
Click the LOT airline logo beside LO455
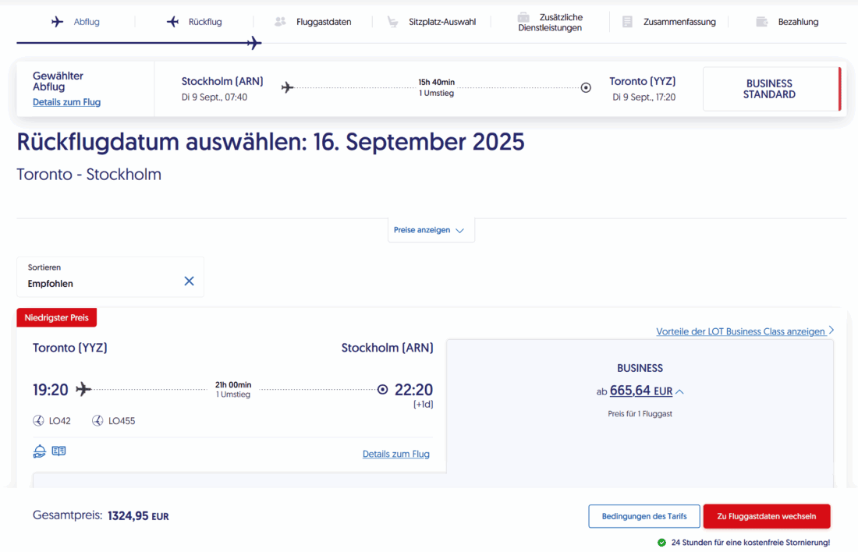[97, 421]
